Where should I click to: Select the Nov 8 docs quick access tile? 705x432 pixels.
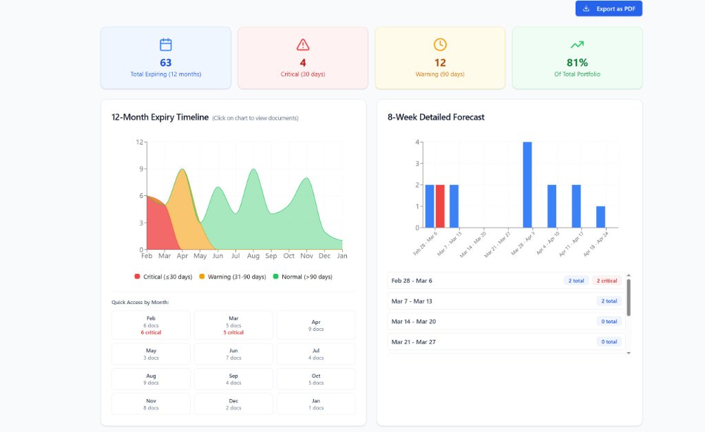tap(151, 404)
